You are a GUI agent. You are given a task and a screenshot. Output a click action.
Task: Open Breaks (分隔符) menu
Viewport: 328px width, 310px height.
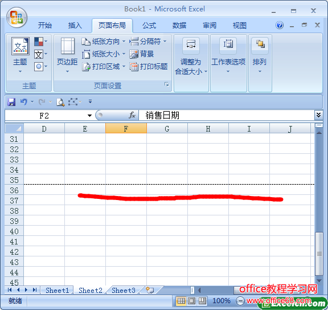point(148,42)
